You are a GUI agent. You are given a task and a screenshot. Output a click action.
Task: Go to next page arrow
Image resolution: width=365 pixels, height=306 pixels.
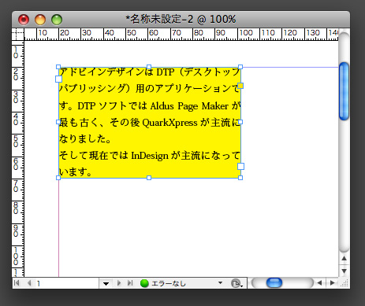[119, 283]
